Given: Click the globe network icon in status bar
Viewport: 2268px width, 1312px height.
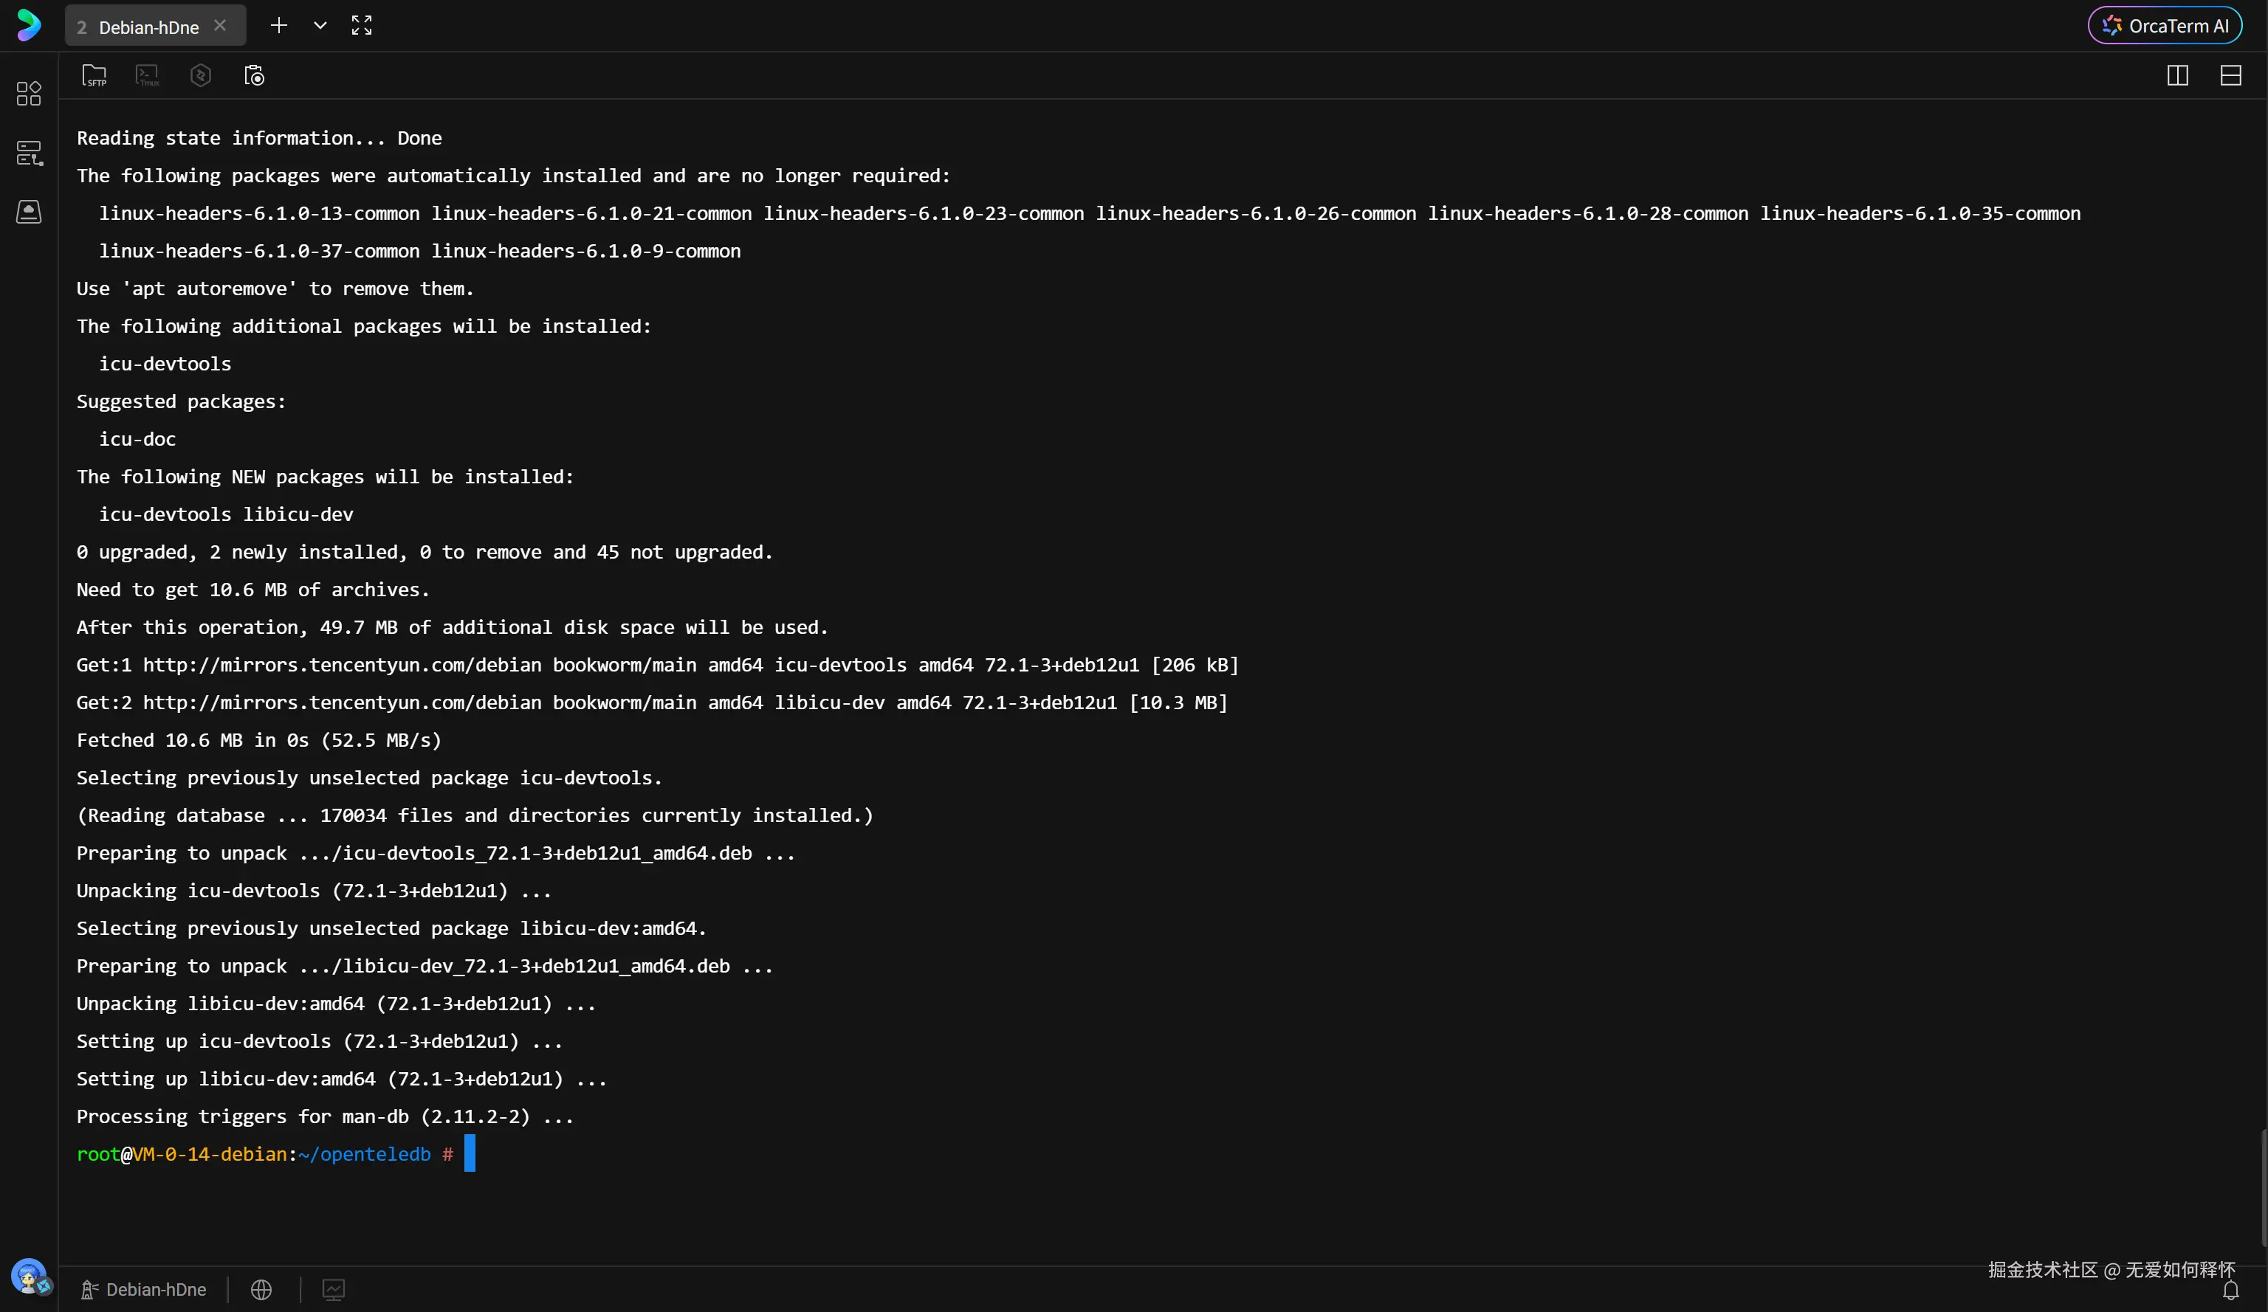Looking at the screenshot, I should click(261, 1290).
